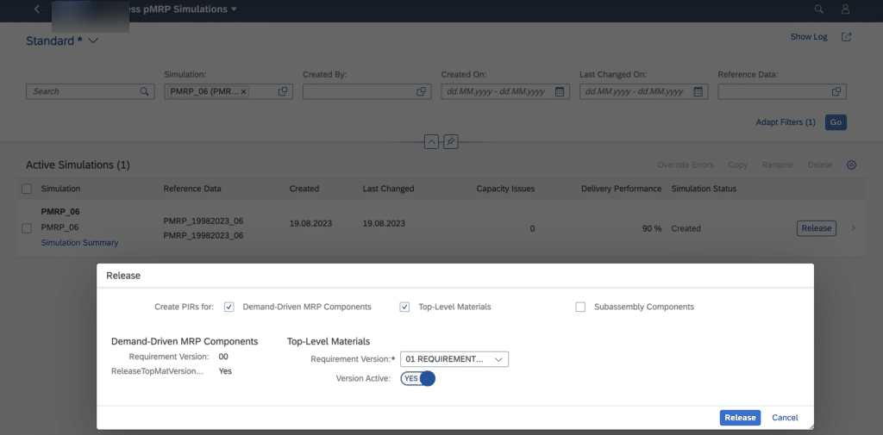Viewport: 883px width, 435px height.
Task: Open the user profile icon
Action: (845, 9)
